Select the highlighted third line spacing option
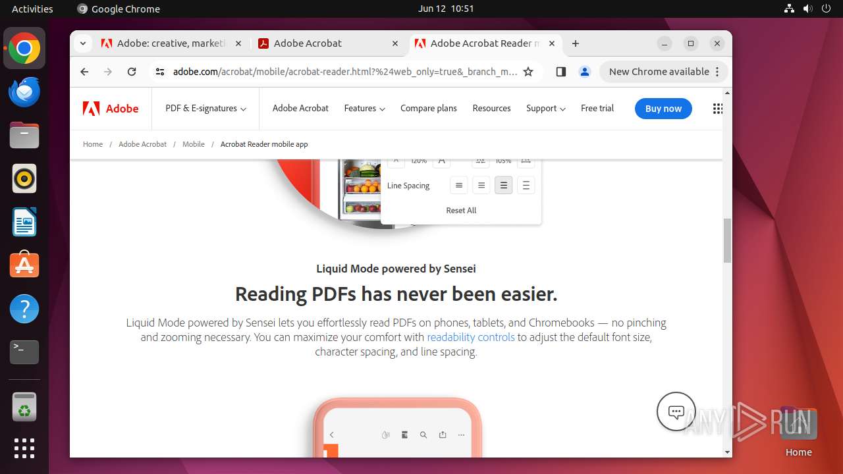 tap(504, 186)
